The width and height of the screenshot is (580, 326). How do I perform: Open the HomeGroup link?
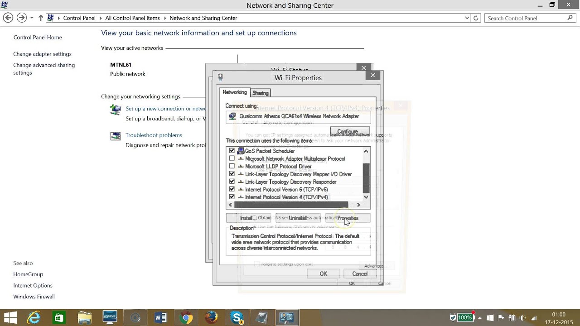(28, 274)
